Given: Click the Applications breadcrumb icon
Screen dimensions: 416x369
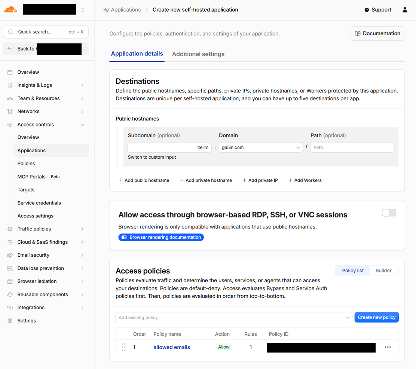Looking at the screenshot, I should [106, 10].
